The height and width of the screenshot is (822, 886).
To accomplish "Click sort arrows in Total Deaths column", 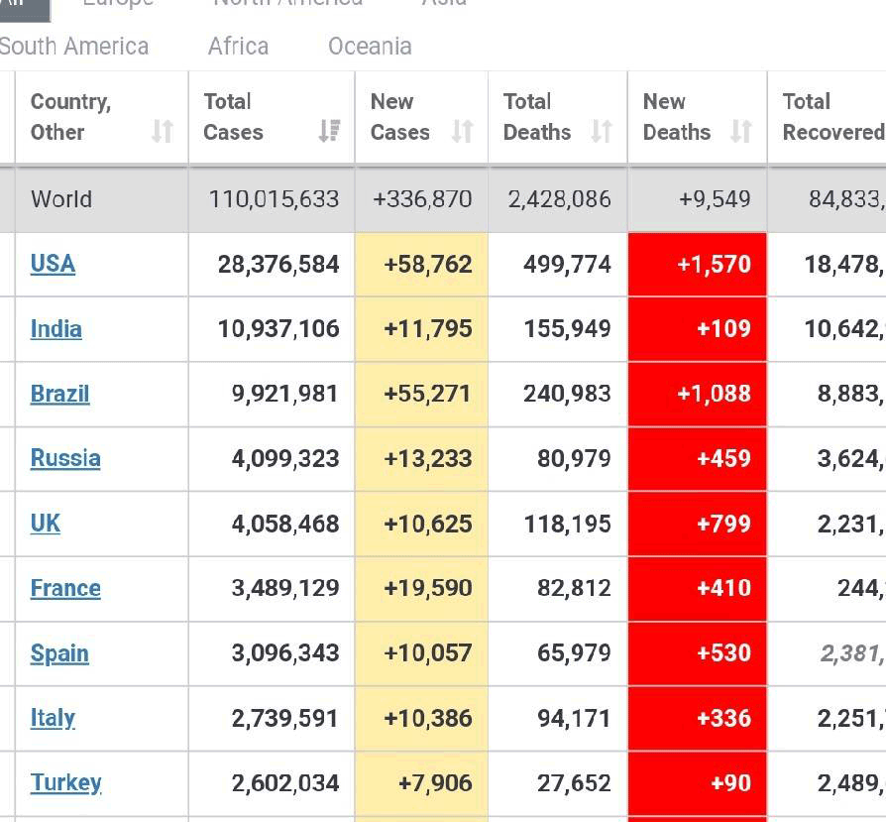I will pos(602,131).
